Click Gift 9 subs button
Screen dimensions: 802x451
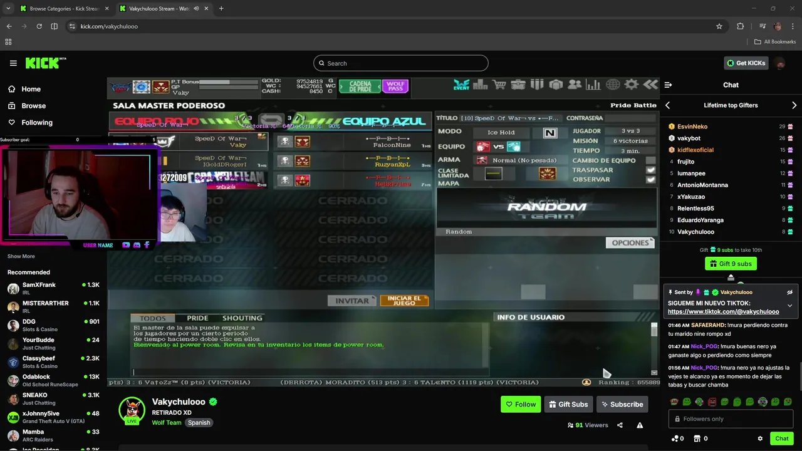point(731,264)
